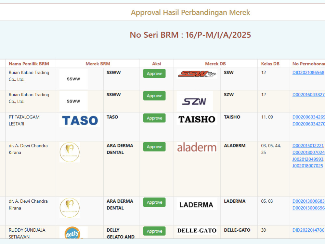Screen dimensions: 325x244
Task: Select the TASO brand name text
Action: click(x=112, y=117)
